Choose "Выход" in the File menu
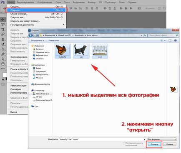The width and height of the screenshot is (181, 153). tap(18, 112)
